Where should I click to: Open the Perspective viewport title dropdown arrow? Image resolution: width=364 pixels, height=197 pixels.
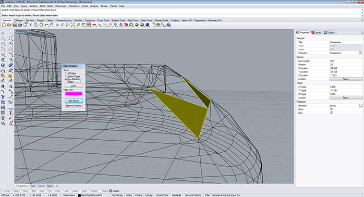click(x=30, y=31)
